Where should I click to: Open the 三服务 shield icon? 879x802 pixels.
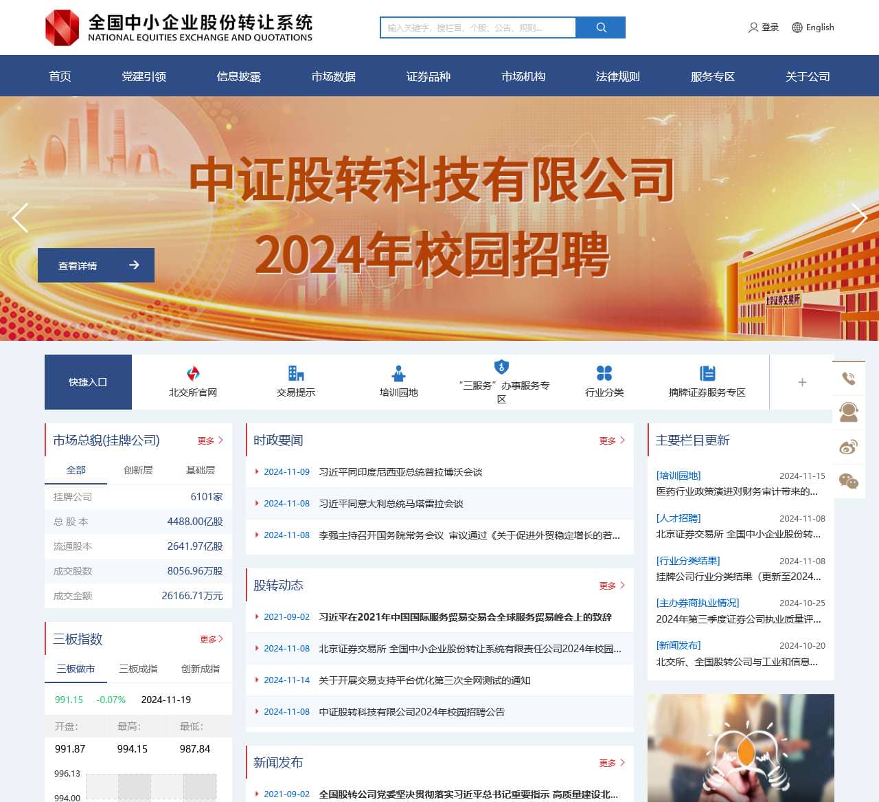tap(502, 366)
